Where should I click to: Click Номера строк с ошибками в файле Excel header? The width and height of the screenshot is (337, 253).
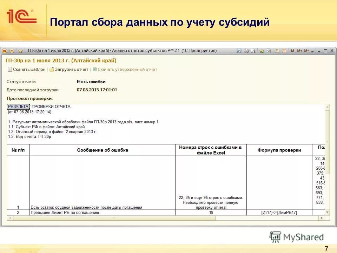point(211,150)
